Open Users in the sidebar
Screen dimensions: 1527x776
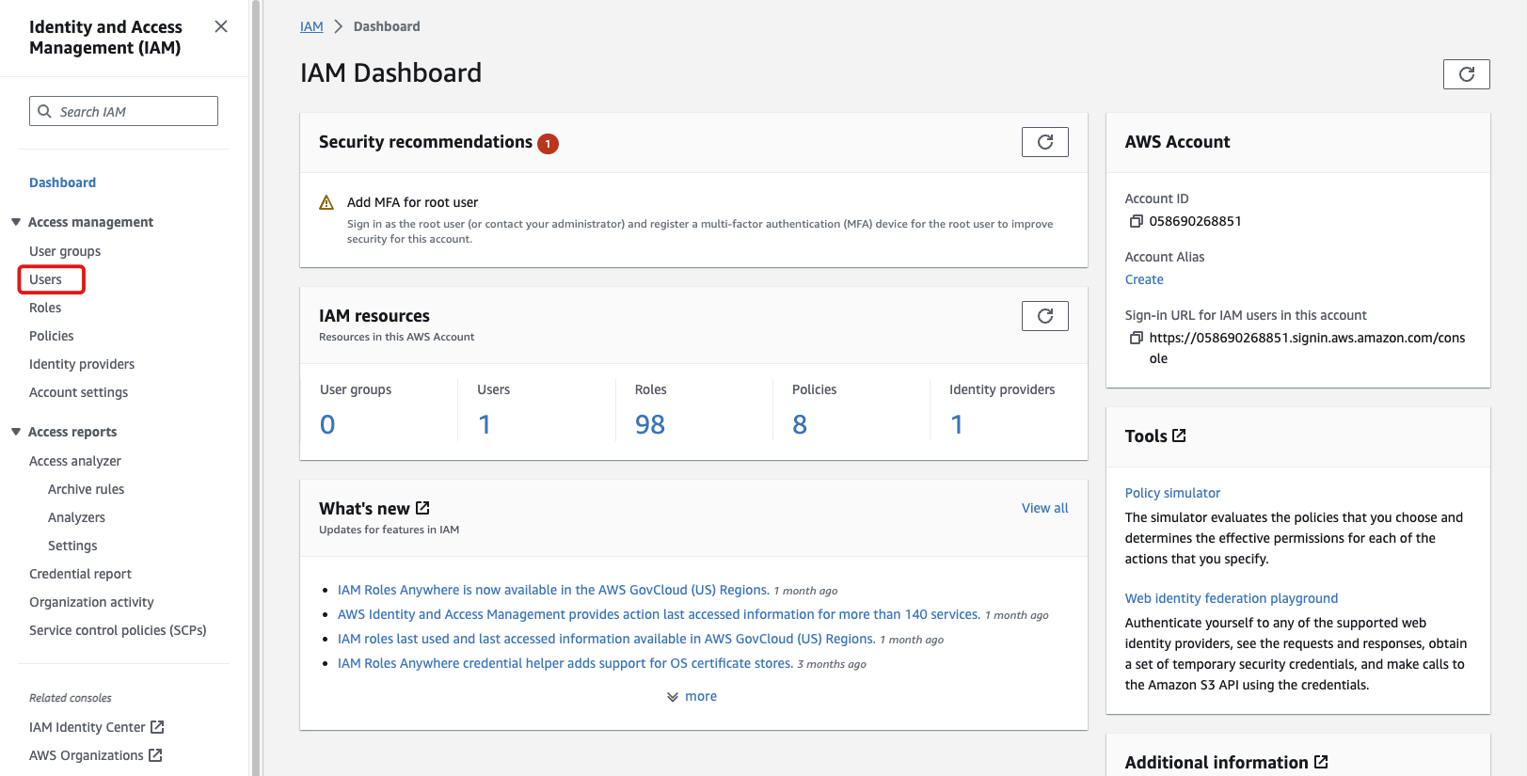(x=45, y=279)
